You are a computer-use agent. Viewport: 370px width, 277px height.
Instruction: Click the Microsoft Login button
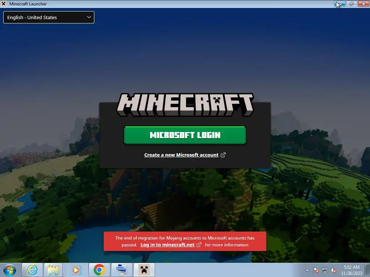tap(185, 135)
